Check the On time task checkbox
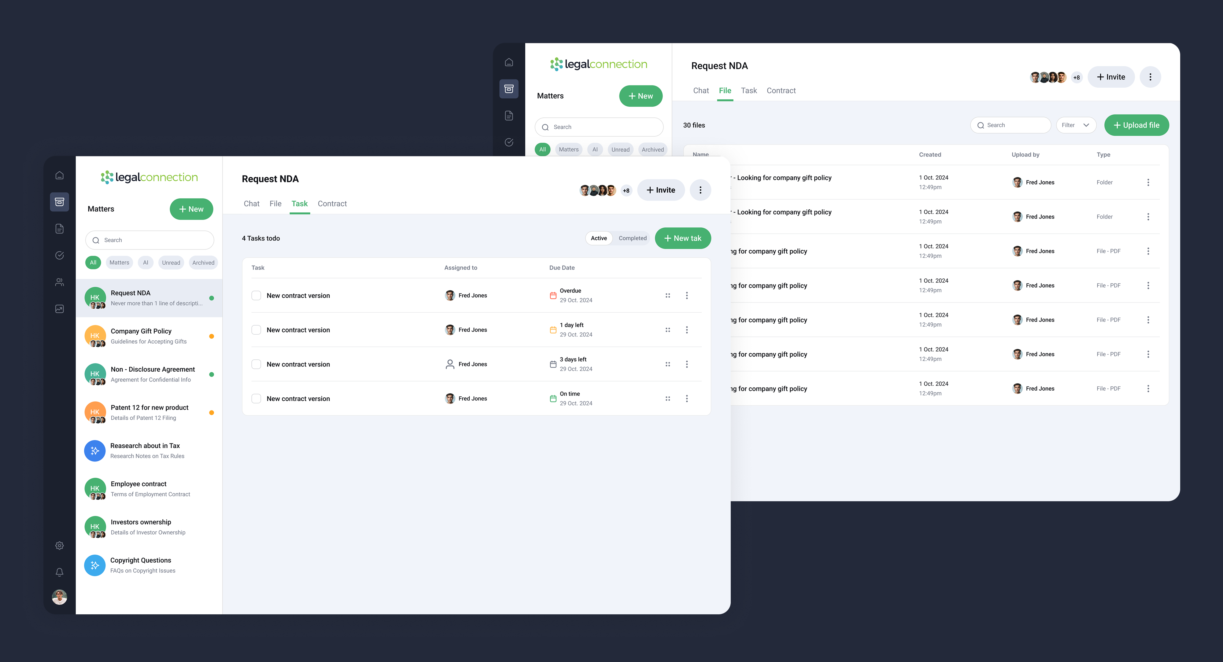1223x662 pixels. tap(257, 399)
